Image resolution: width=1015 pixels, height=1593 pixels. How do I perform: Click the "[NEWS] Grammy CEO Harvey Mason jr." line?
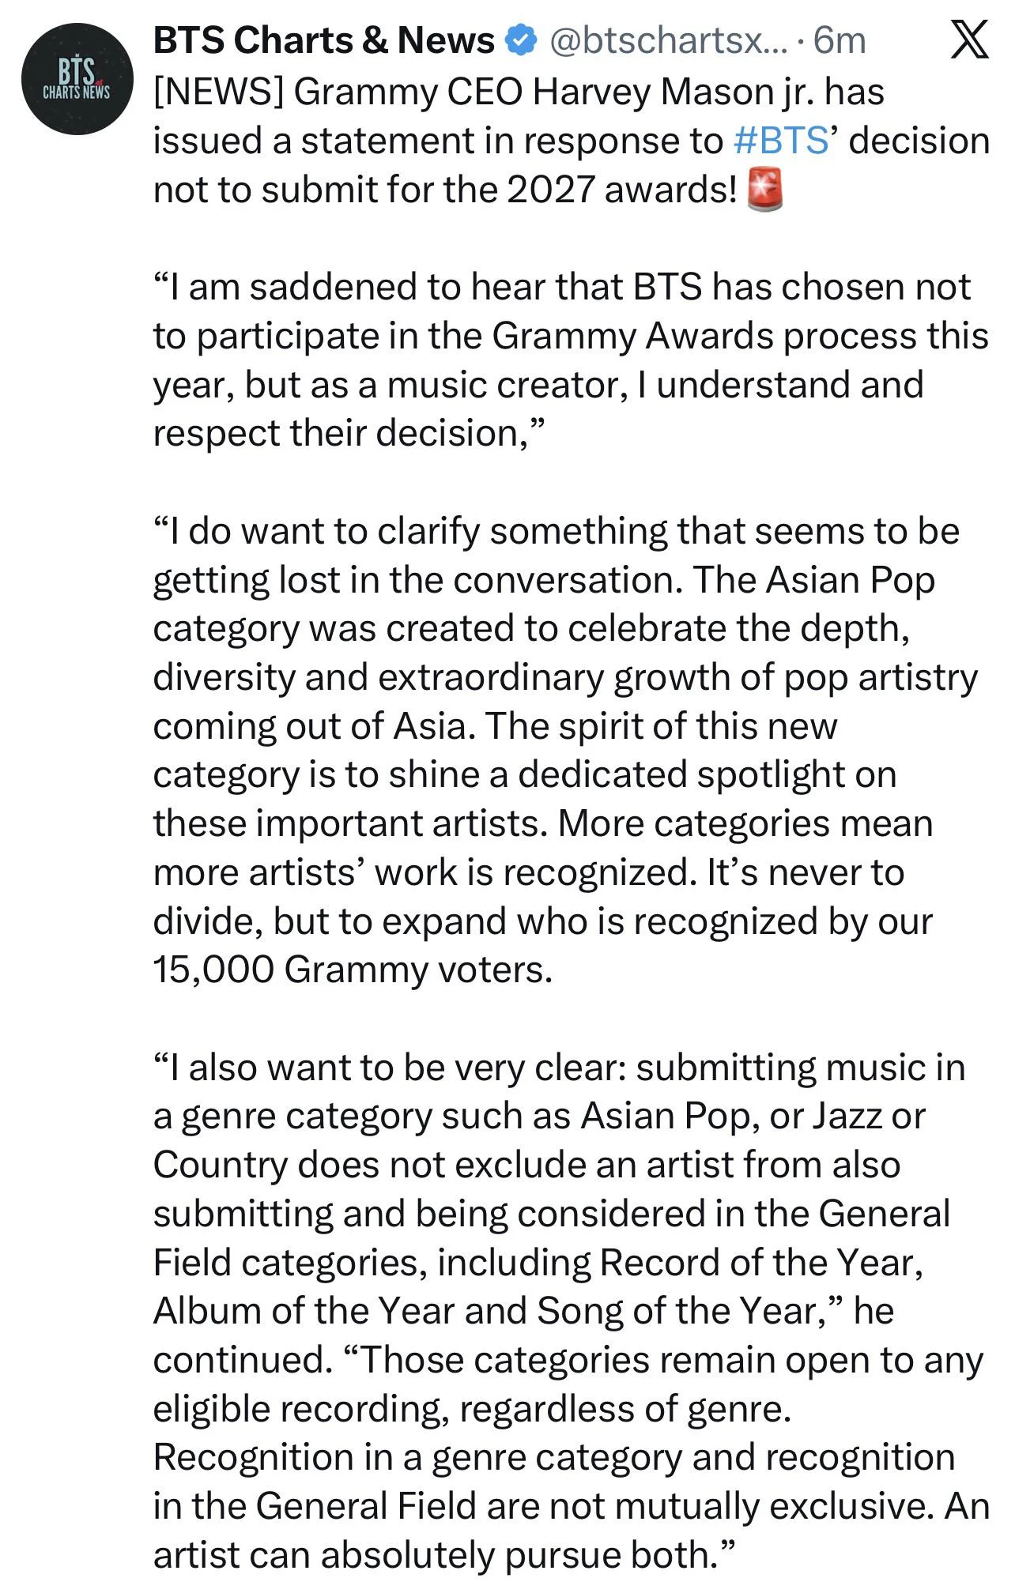[x=519, y=92]
